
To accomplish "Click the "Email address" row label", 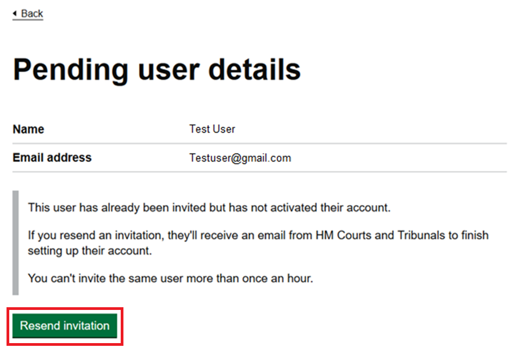I will pos(52,158).
